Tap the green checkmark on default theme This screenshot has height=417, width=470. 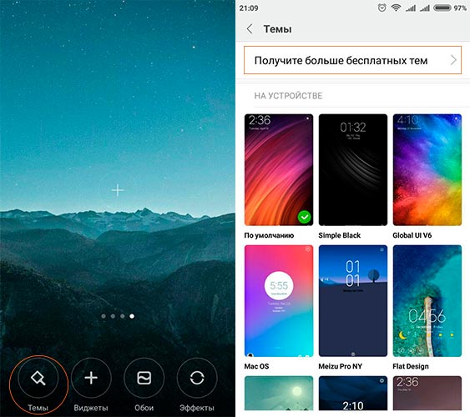305,217
